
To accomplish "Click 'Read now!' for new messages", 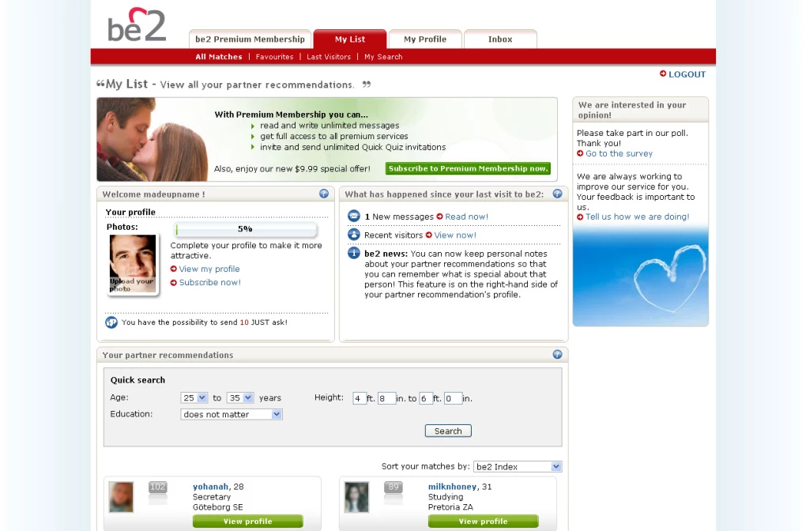I will tap(467, 217).
